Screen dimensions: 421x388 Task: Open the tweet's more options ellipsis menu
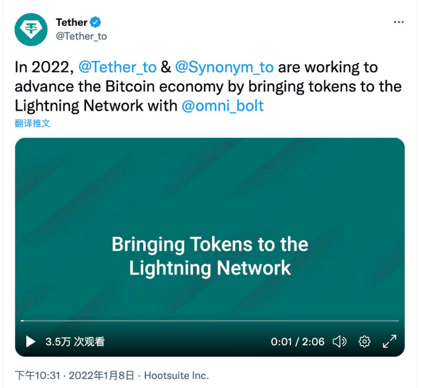coord(399,22)
